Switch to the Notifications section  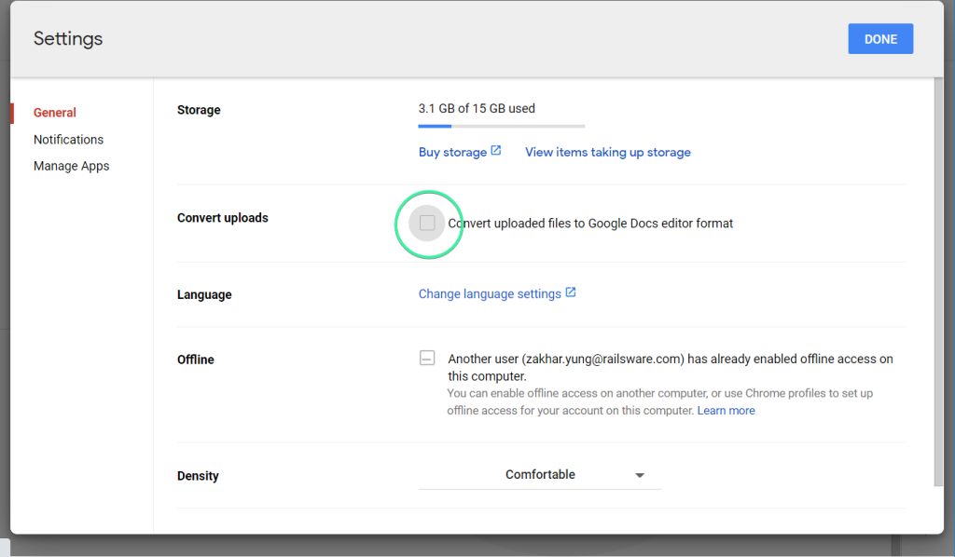[x=68, y=139]
